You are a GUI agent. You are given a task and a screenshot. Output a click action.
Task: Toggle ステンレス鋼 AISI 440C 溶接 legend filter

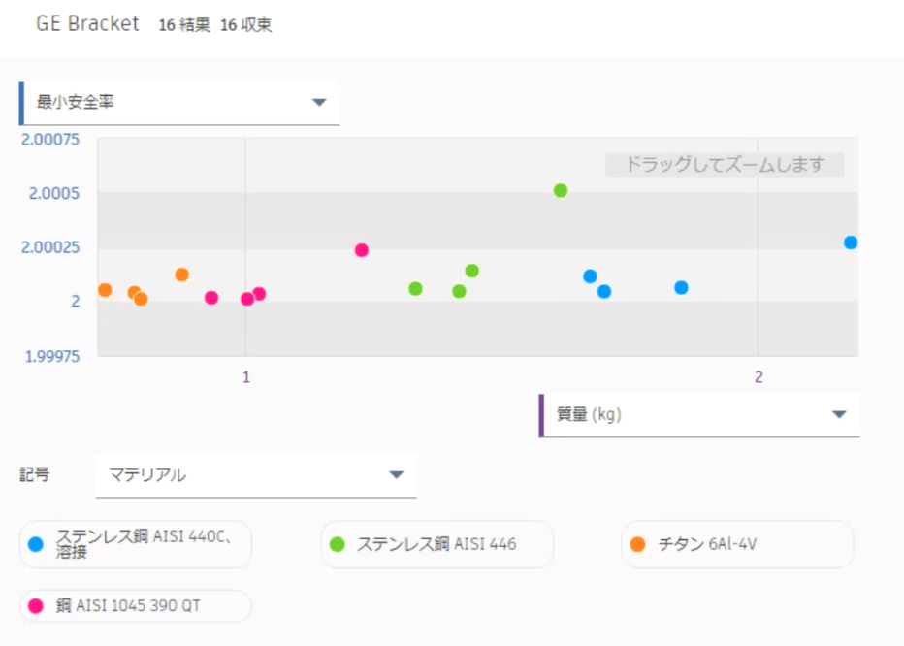136,544
